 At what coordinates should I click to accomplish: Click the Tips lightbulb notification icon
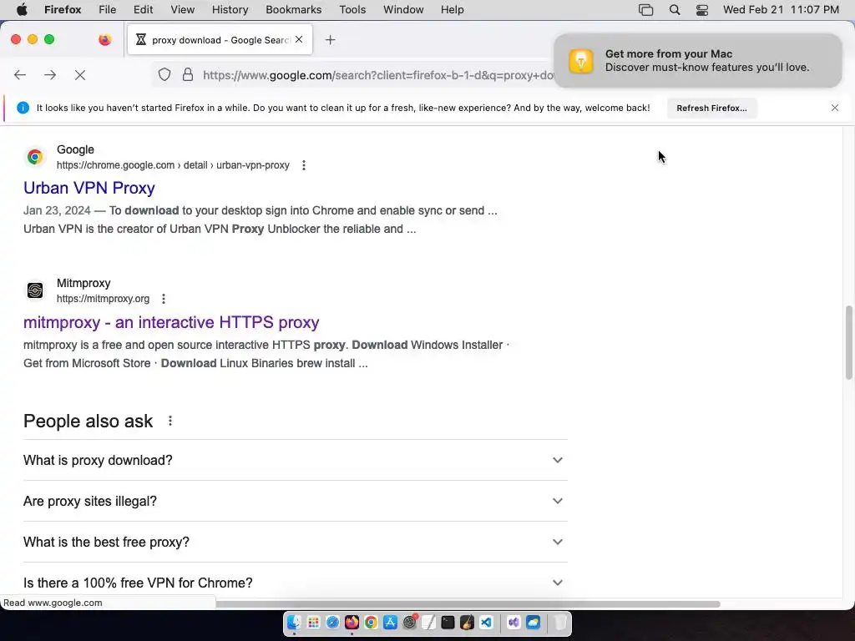[581, 60]
